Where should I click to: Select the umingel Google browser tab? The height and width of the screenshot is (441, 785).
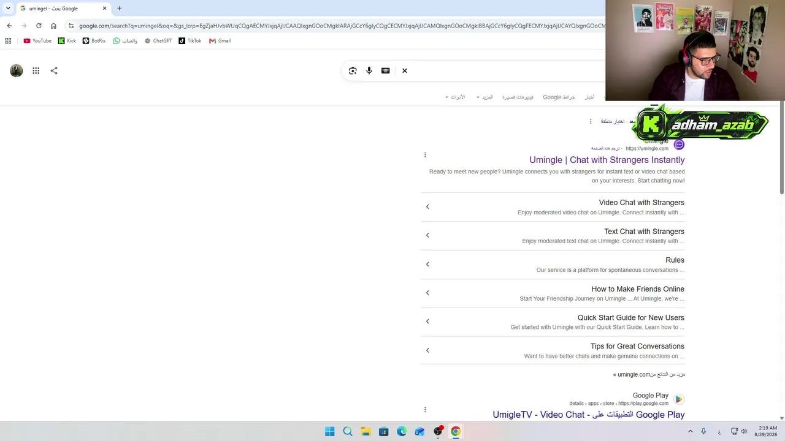coord(64,9)
